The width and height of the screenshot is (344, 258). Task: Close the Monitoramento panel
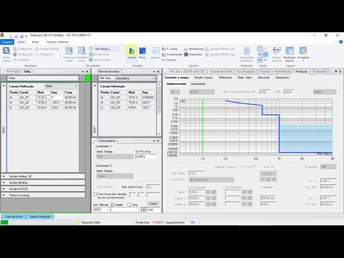click(158, 71)
